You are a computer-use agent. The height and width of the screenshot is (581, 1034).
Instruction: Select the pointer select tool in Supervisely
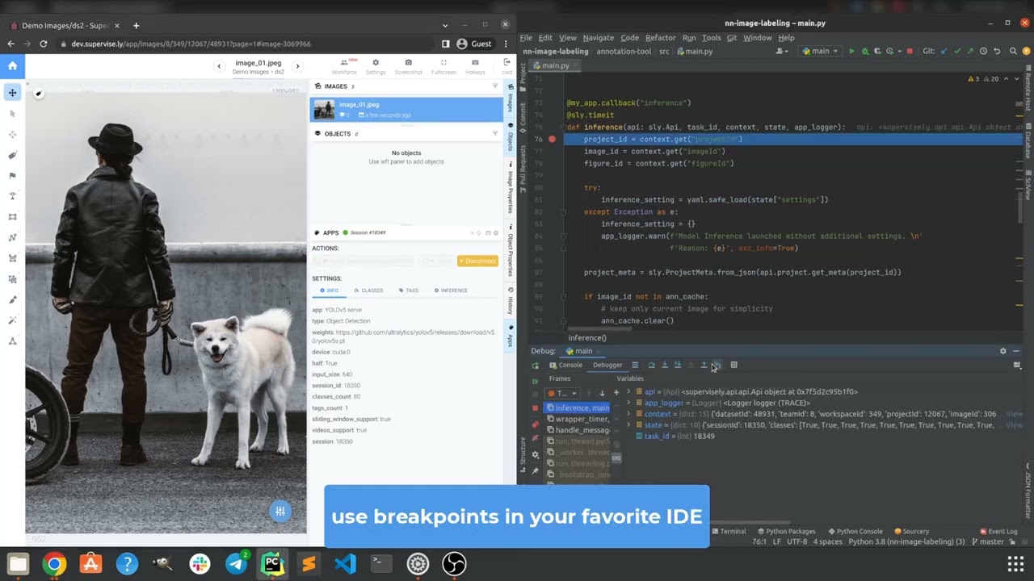coord(12,114)
